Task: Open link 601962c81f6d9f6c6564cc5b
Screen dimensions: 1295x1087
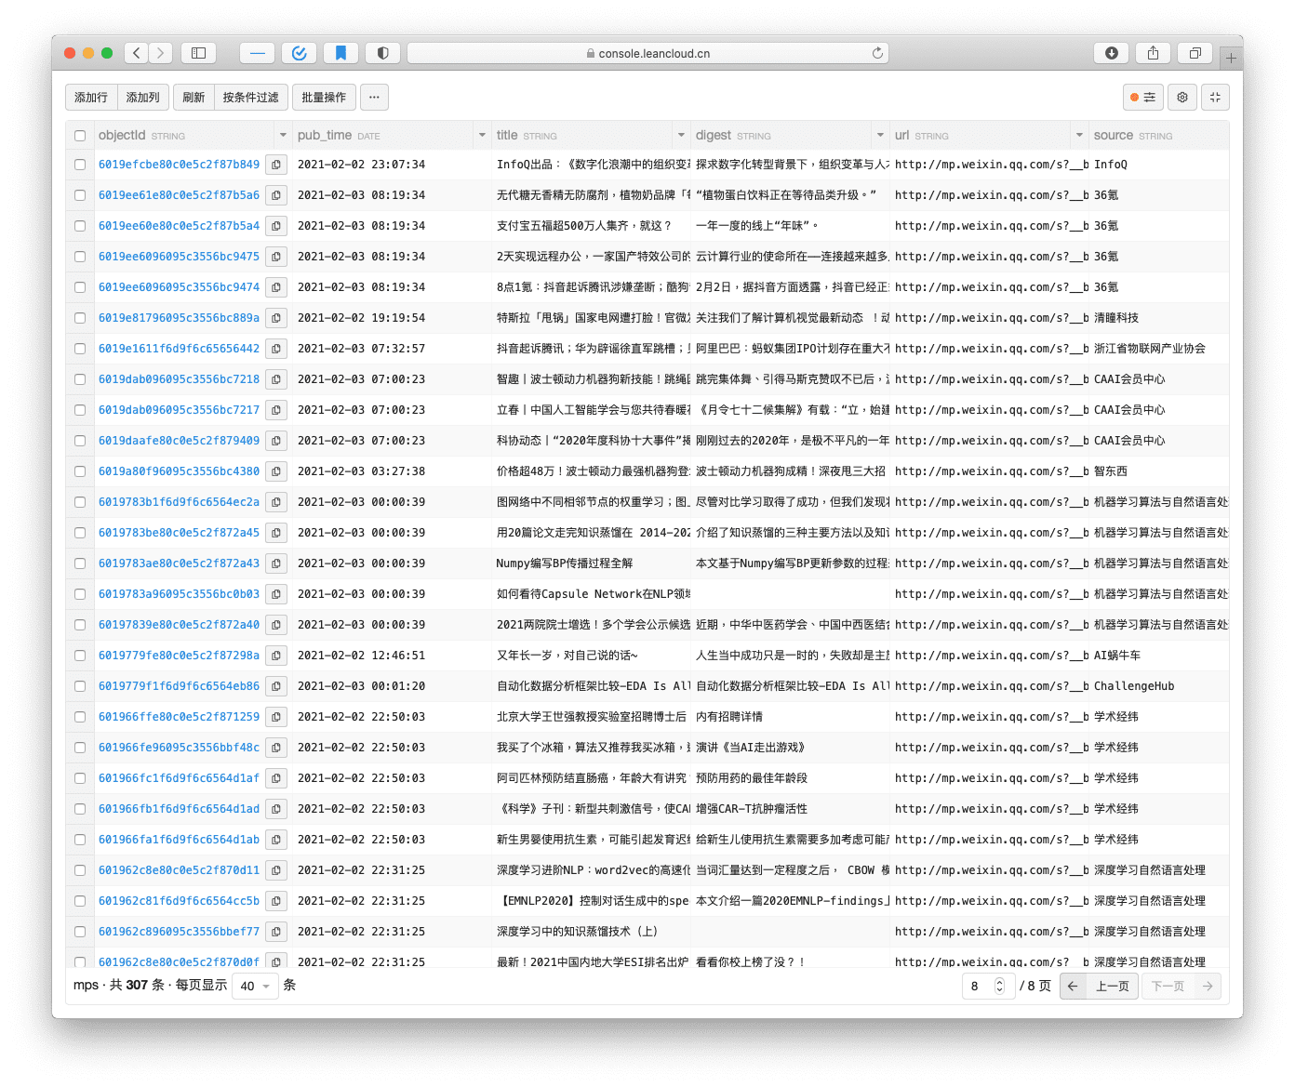Action: point(179,901)
